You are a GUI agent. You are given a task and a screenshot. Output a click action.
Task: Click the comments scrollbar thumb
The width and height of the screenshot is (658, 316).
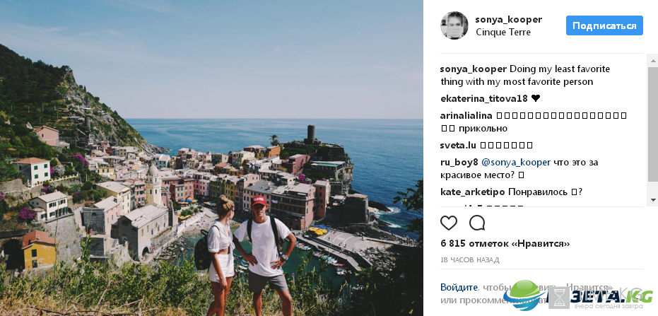653,124
